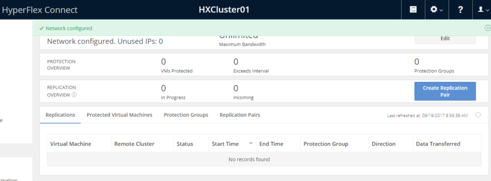The height and width of the screenshot is (181, 491).
Task: Open the settings gear menu
Action: (436, 10)
